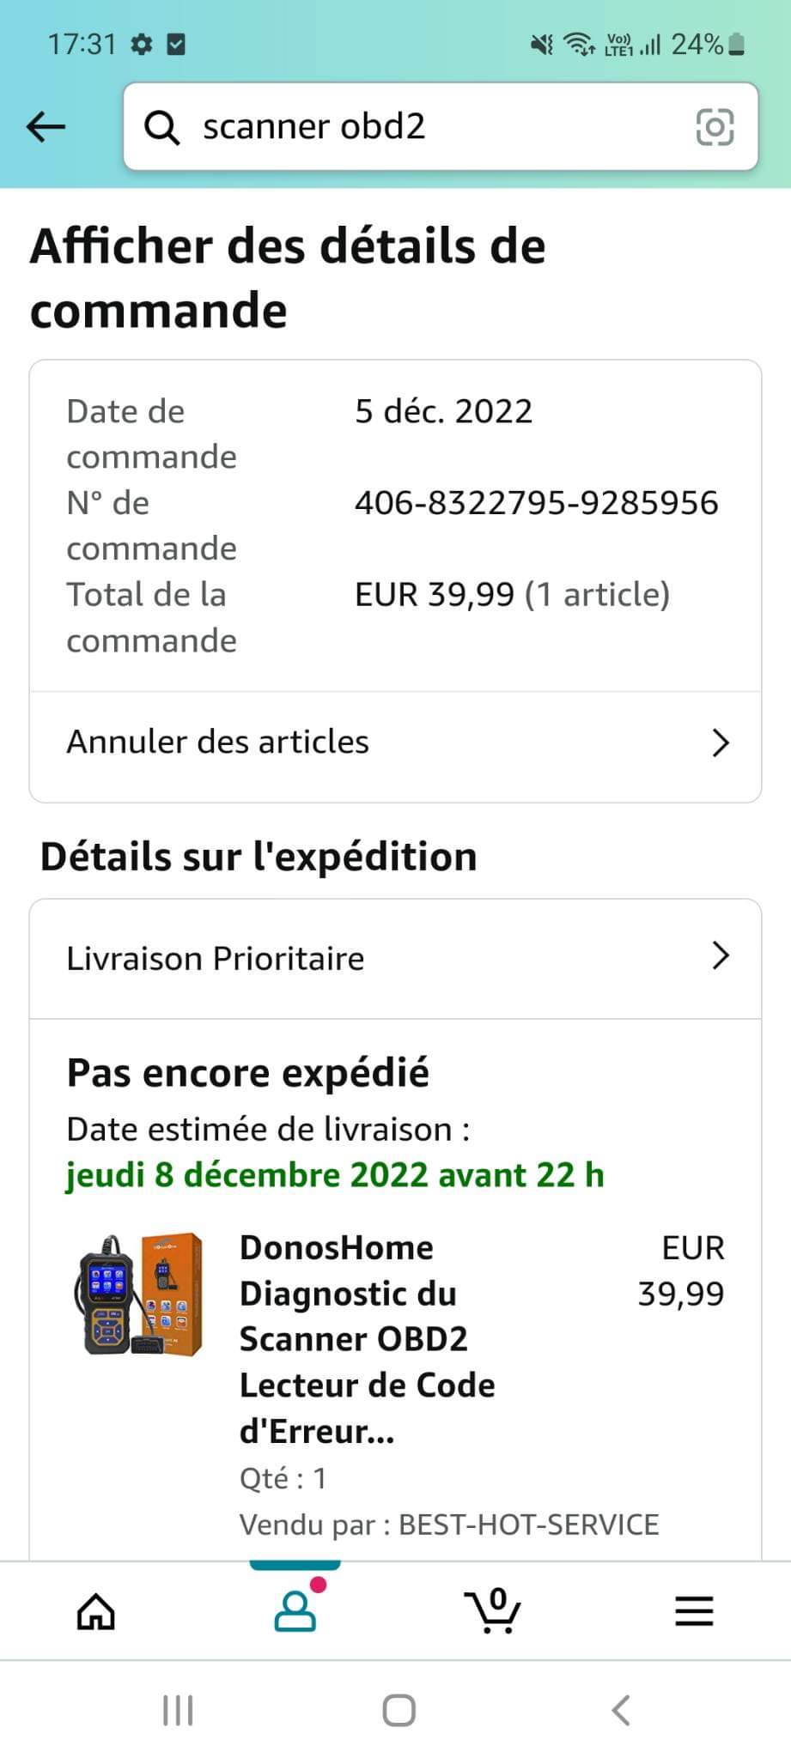Tap Android home navigation button

pos(399,1710)
